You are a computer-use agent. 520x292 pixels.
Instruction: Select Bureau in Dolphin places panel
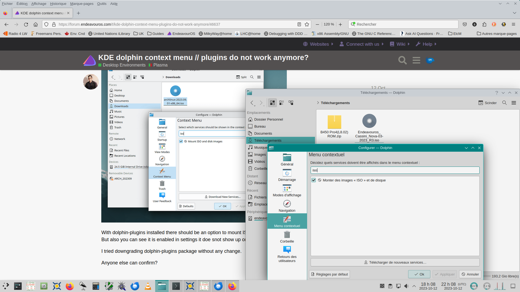click(281, 126)
